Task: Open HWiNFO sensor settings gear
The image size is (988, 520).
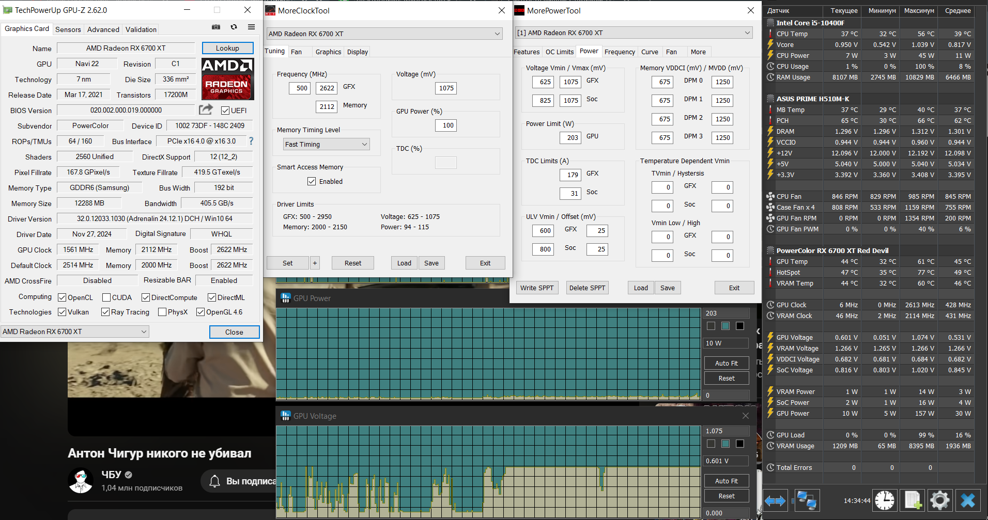Action: pos(939,500)
